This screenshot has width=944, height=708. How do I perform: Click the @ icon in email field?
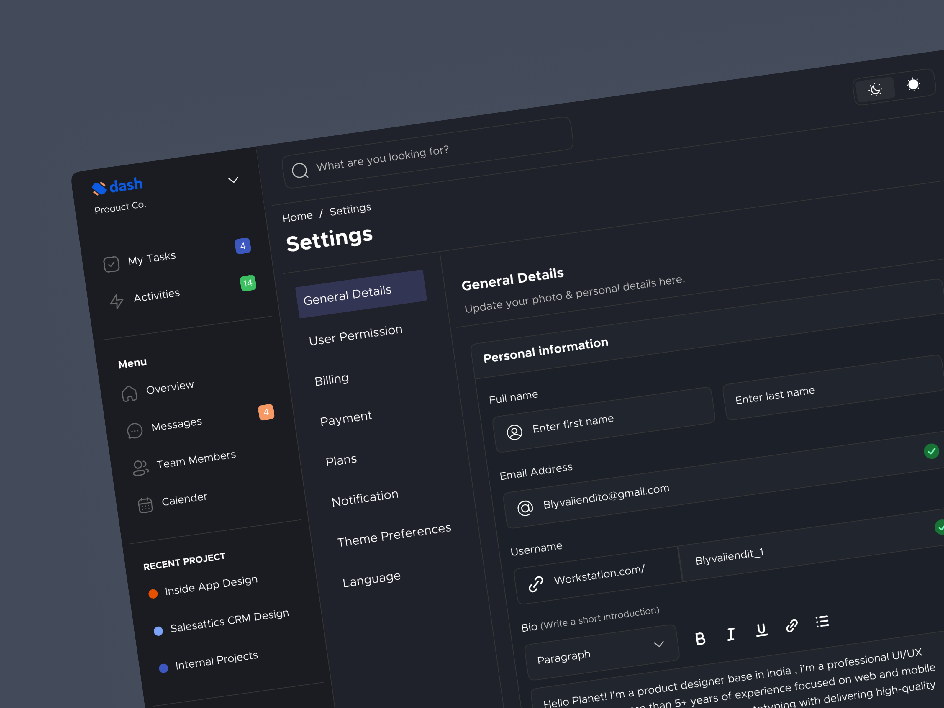(525, 508)
